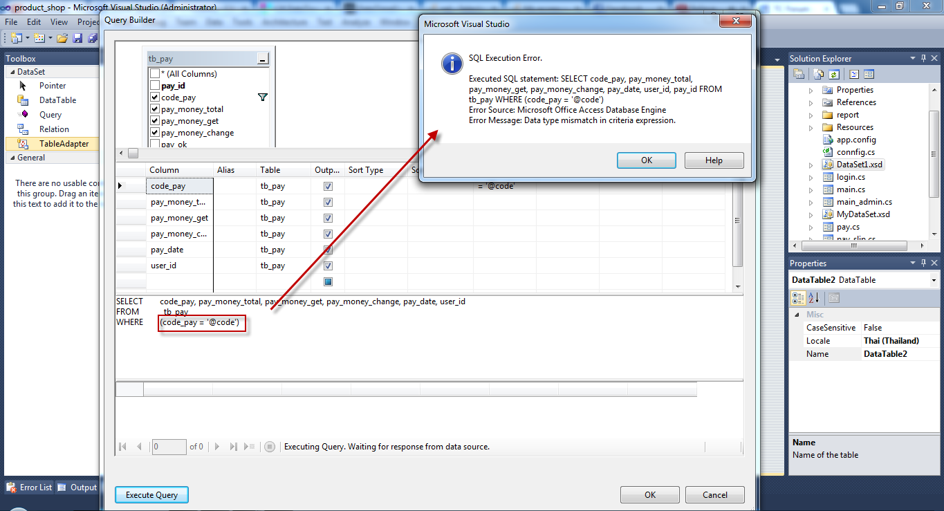Go to first record in results navigator
Image resolution: width=944 pixels, height=511 pixels.
[123, 447]
